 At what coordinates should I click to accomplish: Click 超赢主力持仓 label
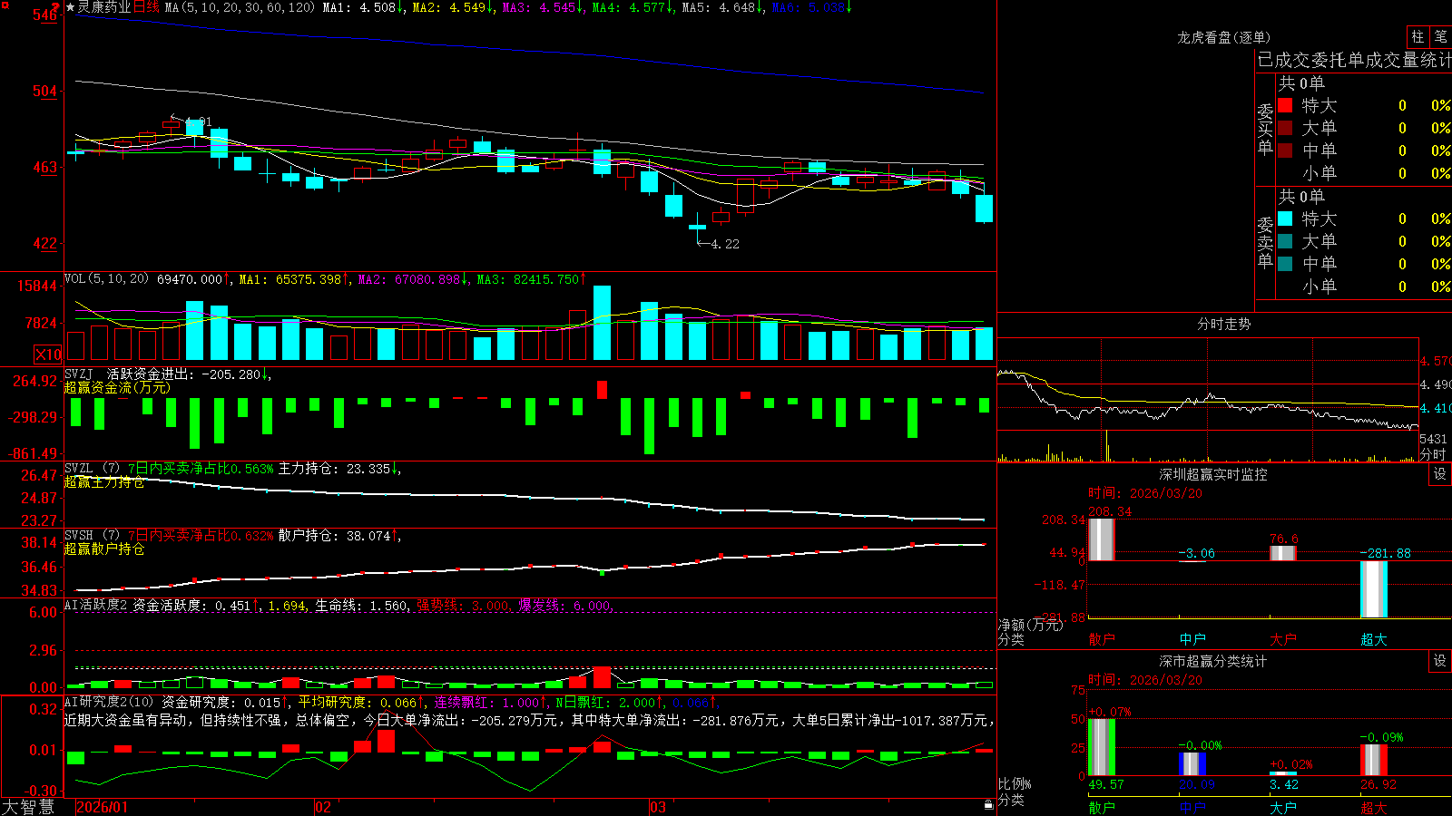click(x=104, y=481)
